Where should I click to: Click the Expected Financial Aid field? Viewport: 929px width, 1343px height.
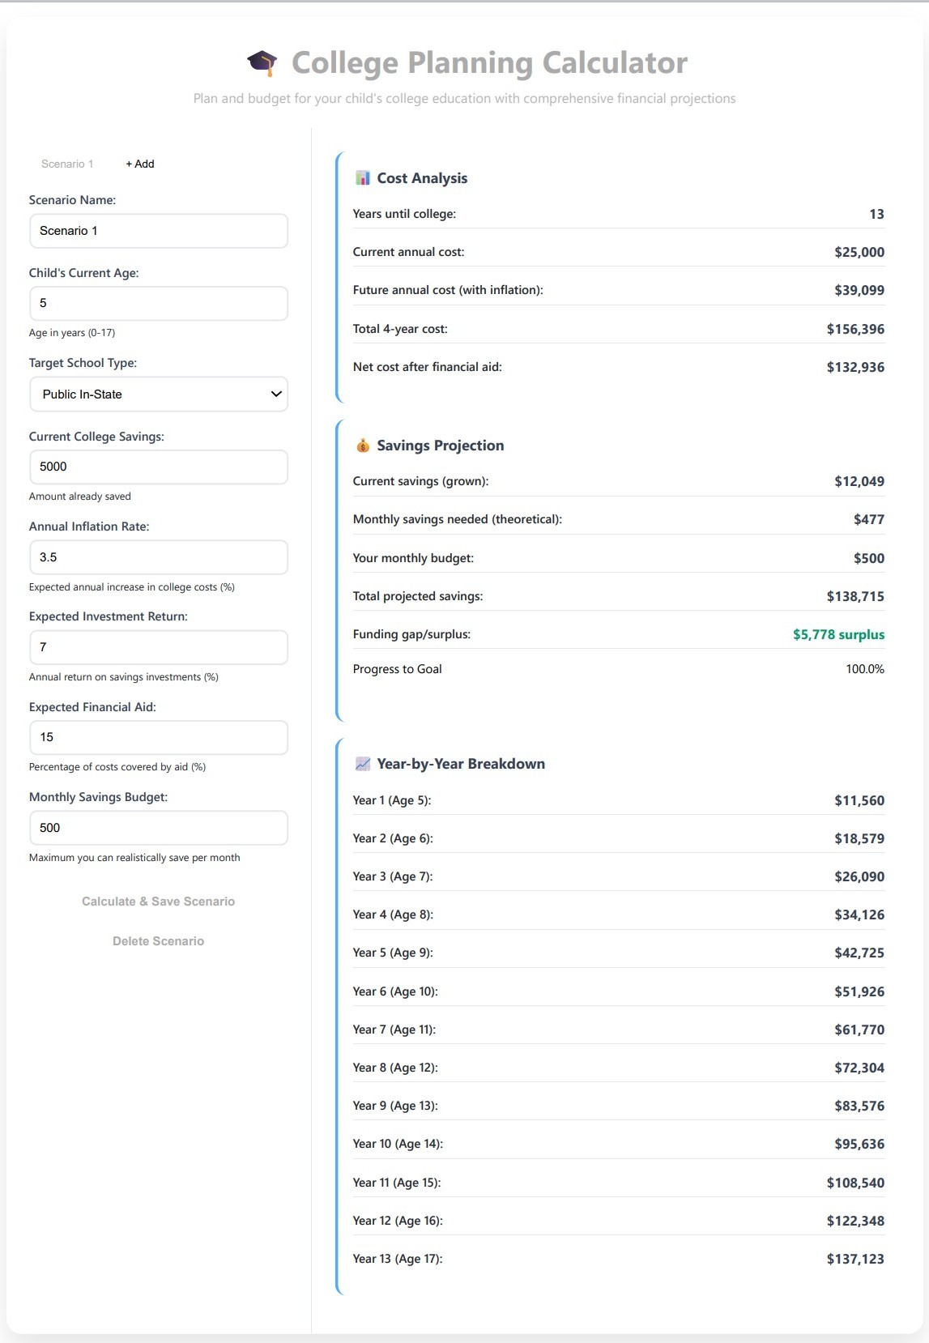[159, 737]
